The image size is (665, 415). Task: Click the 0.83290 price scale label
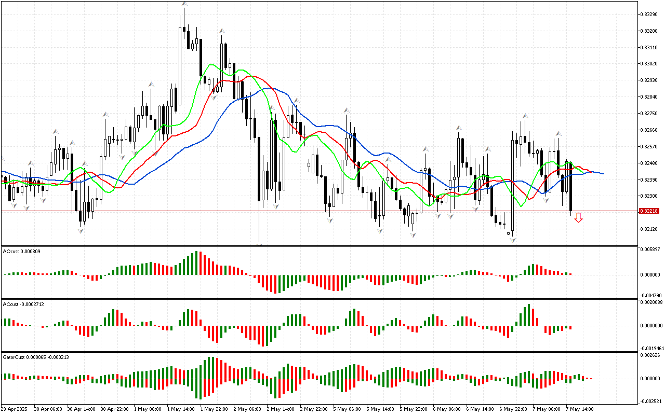click(x=648, y=14)
